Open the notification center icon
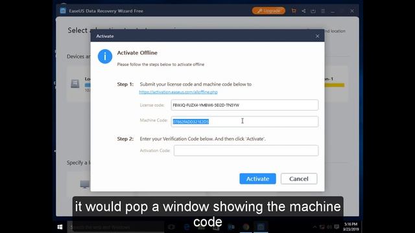Screen dimensions: 415x233 point(337,227)
